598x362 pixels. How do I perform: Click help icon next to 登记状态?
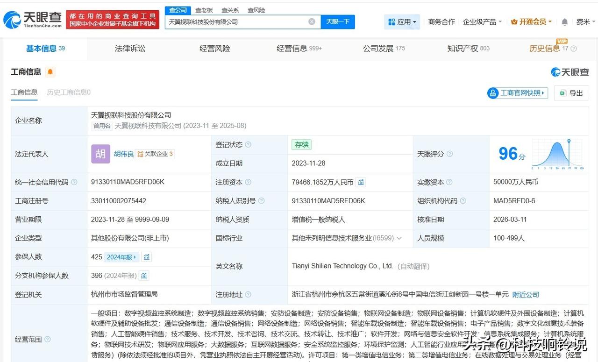point(248,145)
